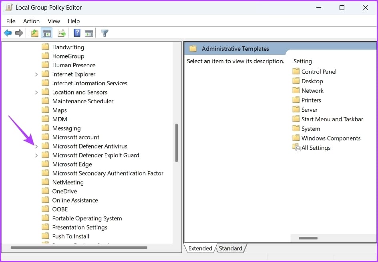The width and height of the screenshot is (378, 262).
Task: Select Maintenance Scheduler in the tree
Action: 82,101
